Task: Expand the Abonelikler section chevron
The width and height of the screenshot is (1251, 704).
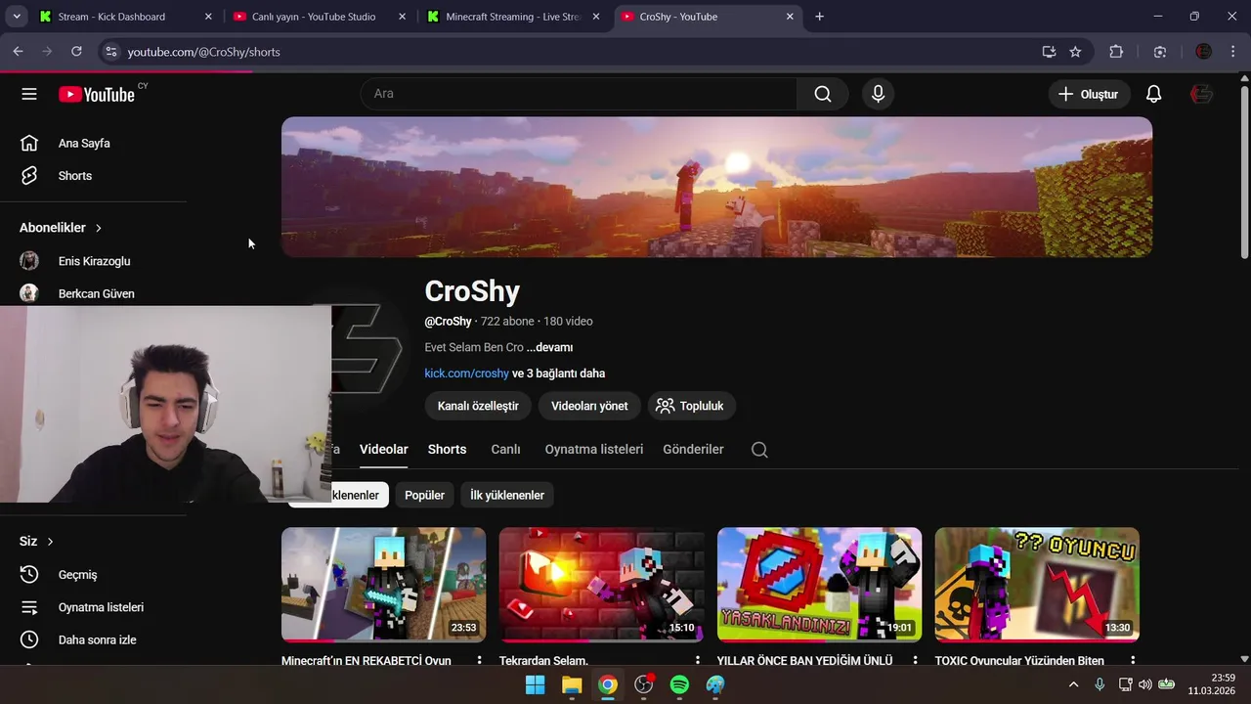Action: point(98,228)
